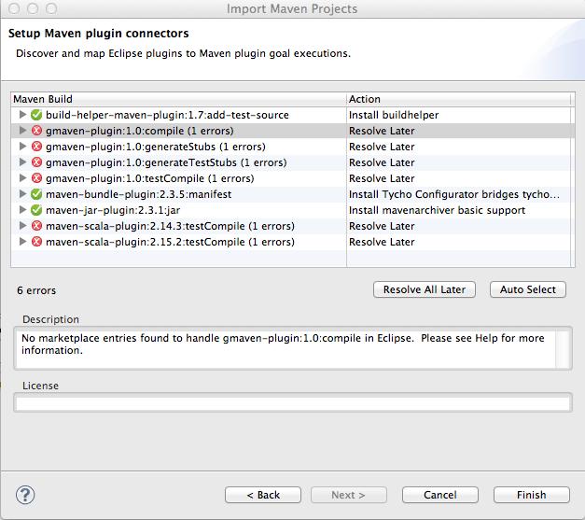Click the Resolve All Later button
The image size is (585, 520).
[x=425, y=289]
